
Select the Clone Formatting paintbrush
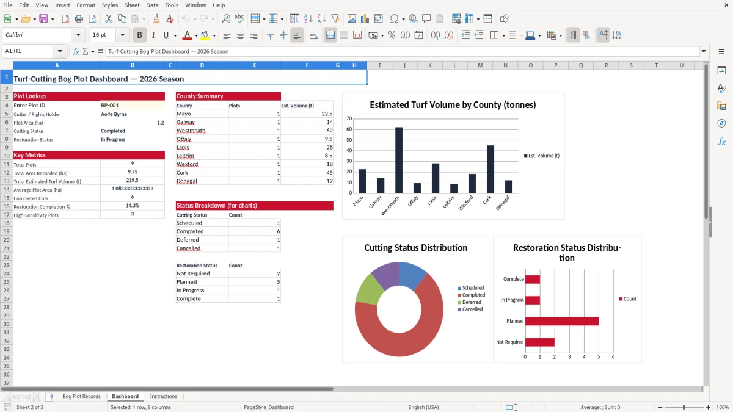coord(156,19)
